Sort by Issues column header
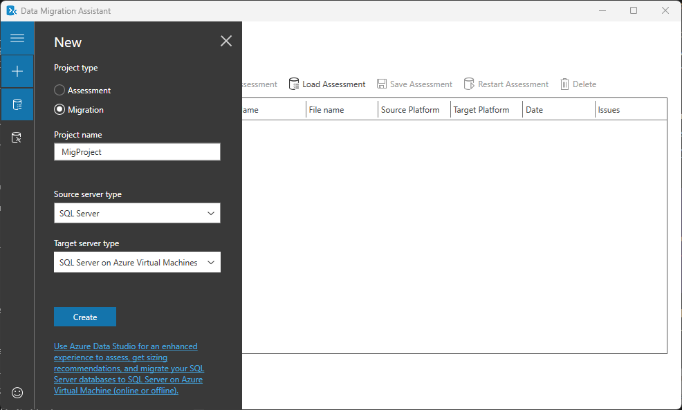682x410 pixels. point(631,109)
